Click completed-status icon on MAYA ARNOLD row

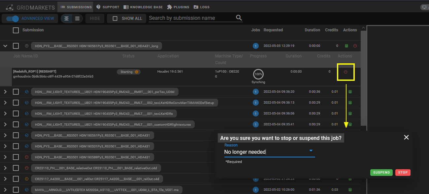27,190
